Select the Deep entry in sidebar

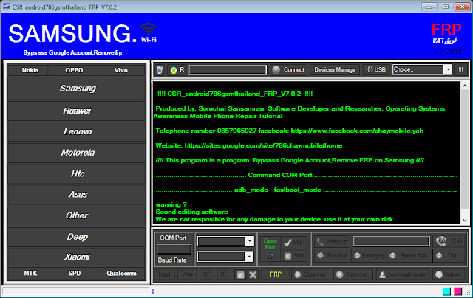coord(77,237)
